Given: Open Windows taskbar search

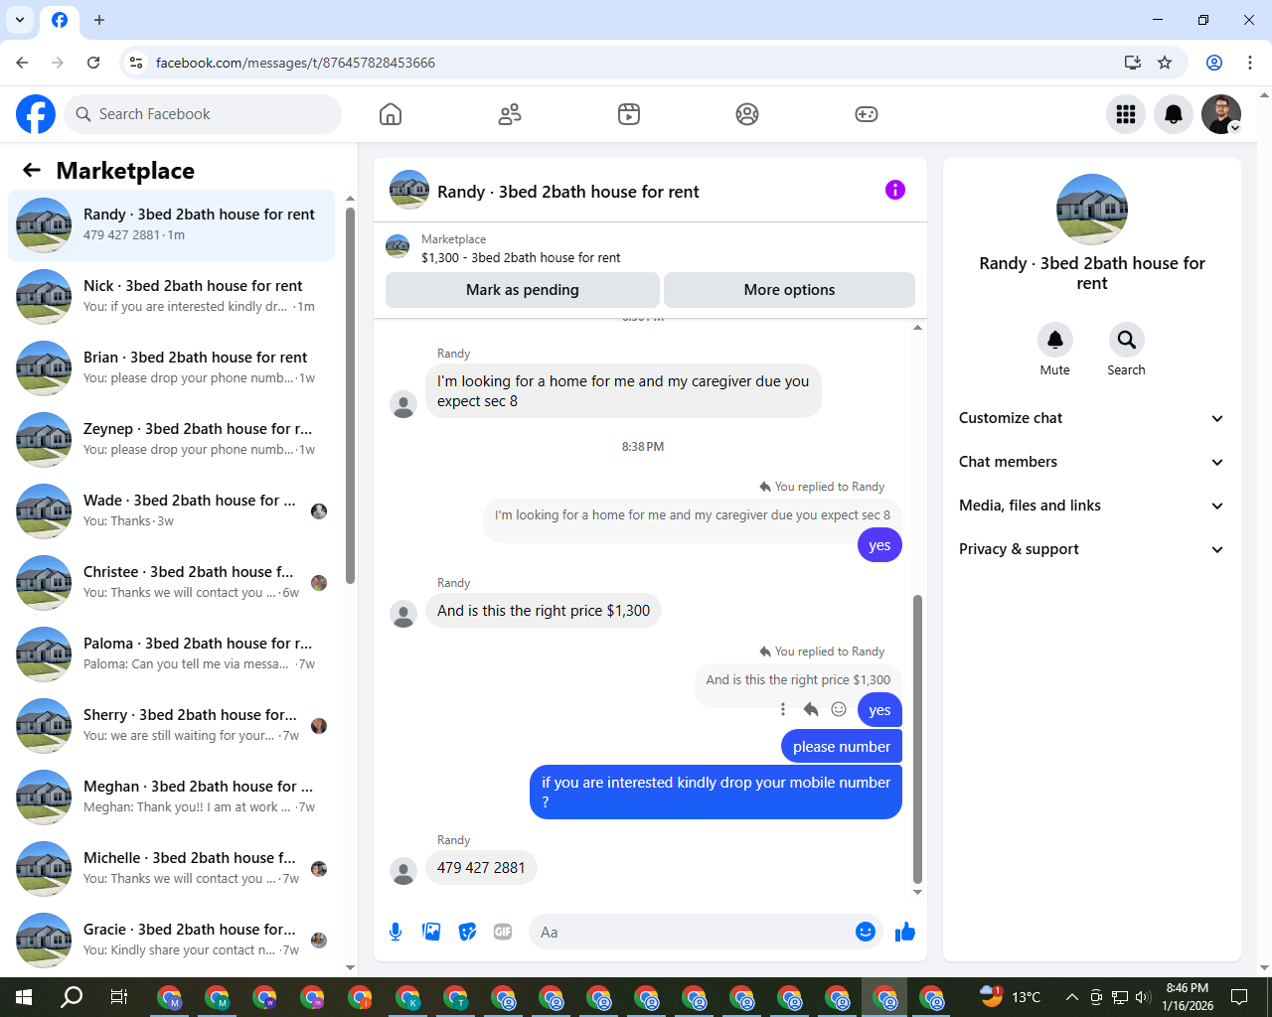Looking at the screenshot, I should click(72, 997).
